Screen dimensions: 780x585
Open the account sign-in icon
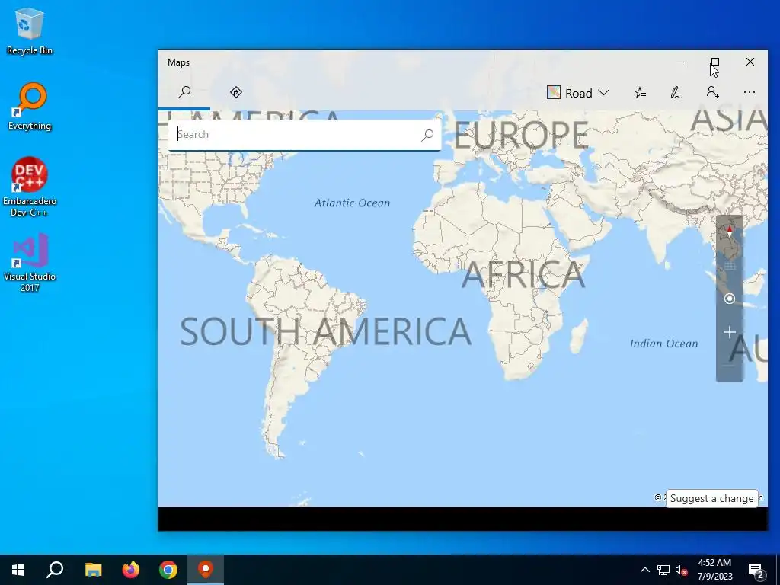click(712, 92)
